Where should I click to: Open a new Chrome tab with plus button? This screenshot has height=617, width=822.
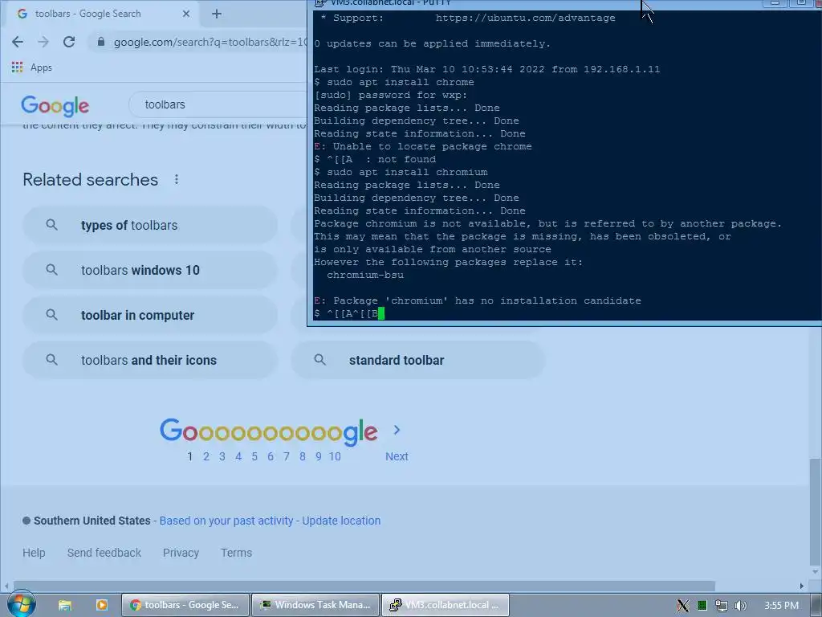pyautogui.click(x=217, y=14)
